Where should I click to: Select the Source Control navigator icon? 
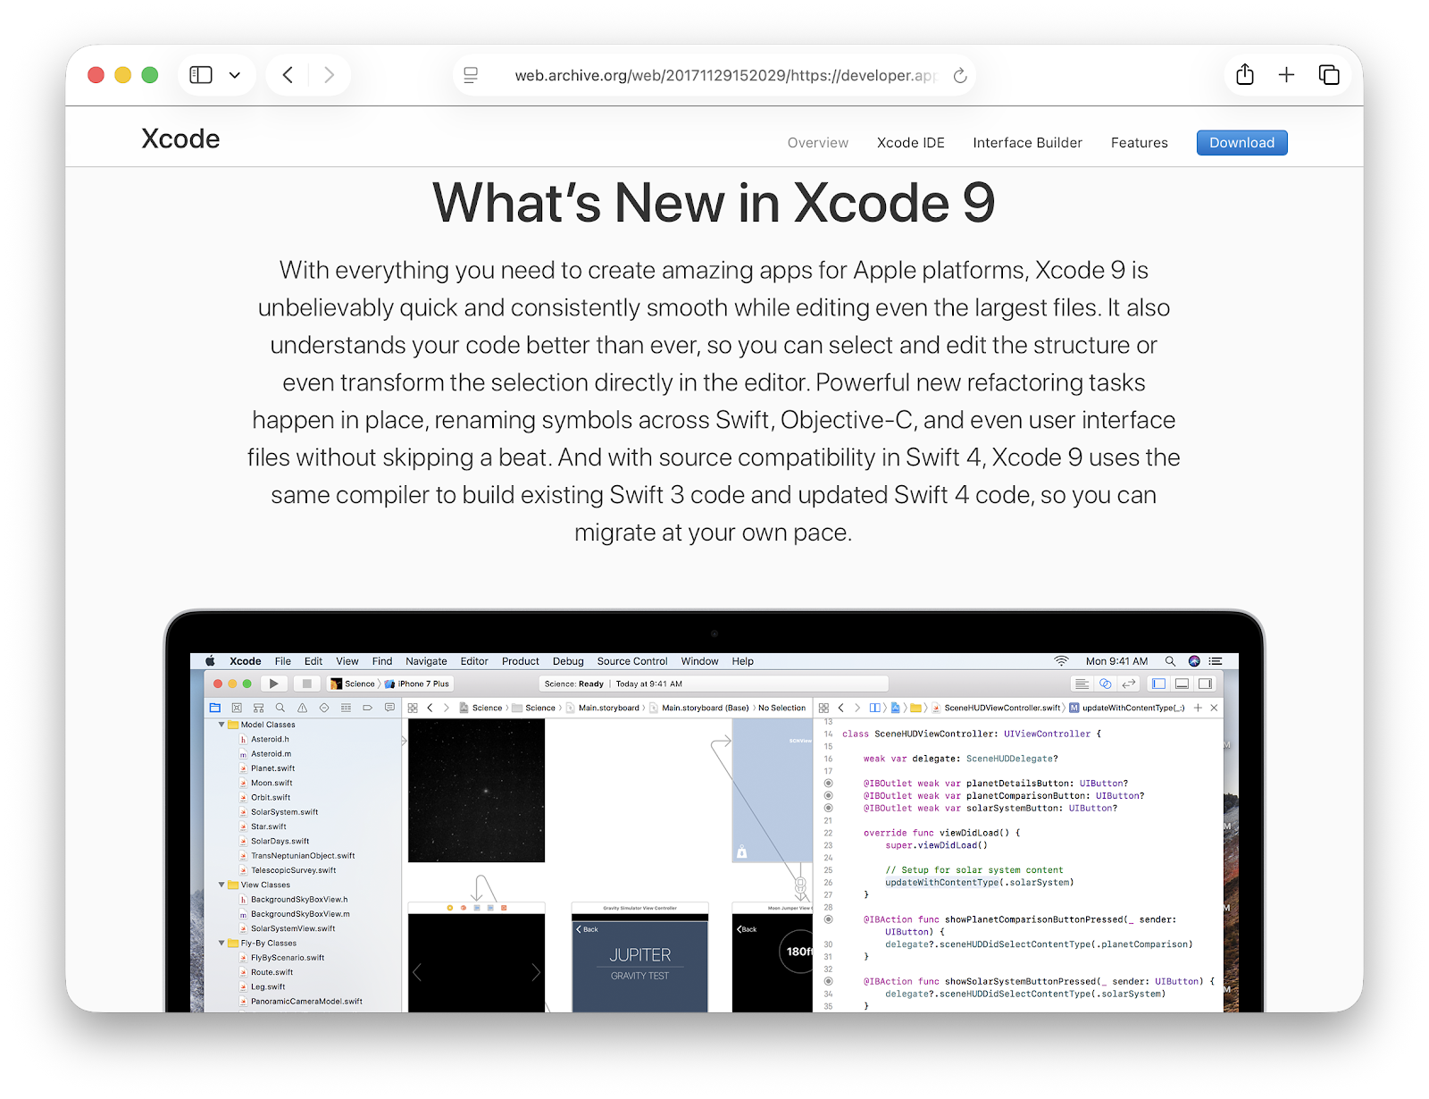pos(237,708)
